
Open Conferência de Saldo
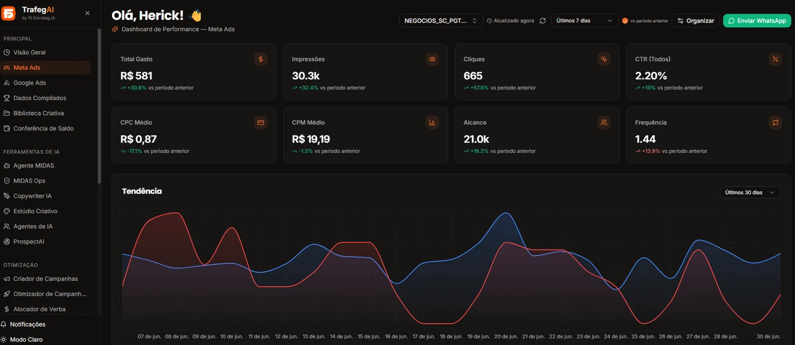pyautogui.click(x=45, y=128)
